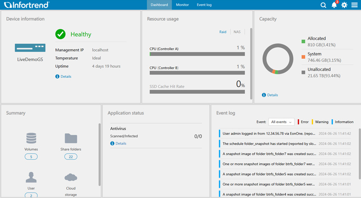Select the Raid resource usage tab
The width and height of the screenshot is (361, 198).
(223, 32)
